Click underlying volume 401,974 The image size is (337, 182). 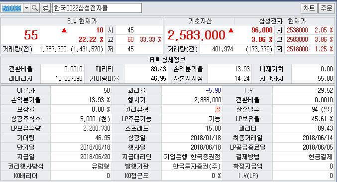pos(223,49)
